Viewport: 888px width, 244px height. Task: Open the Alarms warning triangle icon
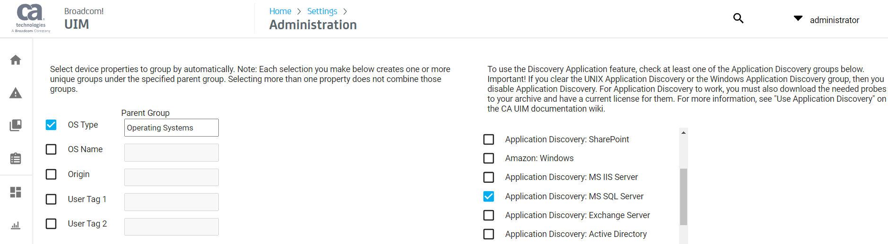click(x=16, y=93)
